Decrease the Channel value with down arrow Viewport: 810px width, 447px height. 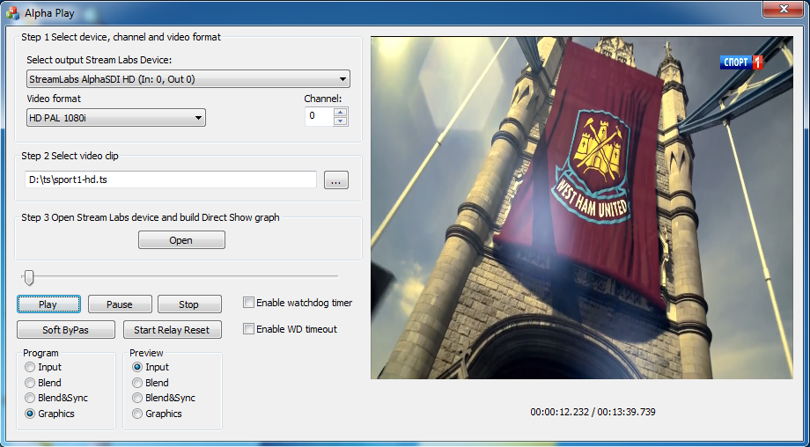pyautogui.click(x=340, y=121)
